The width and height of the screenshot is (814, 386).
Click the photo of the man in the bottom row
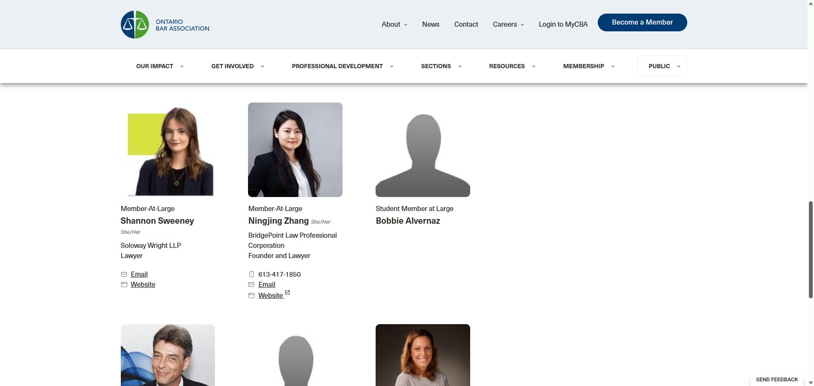click(168, 355)
